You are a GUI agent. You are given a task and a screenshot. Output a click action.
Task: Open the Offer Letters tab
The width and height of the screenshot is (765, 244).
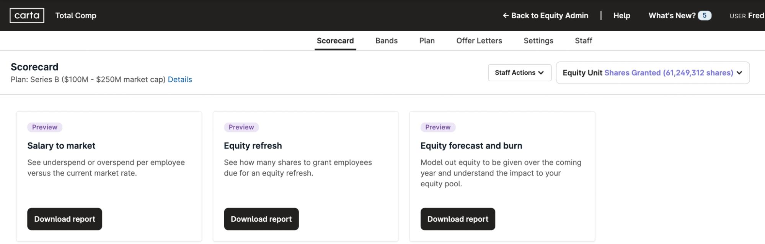479,40
